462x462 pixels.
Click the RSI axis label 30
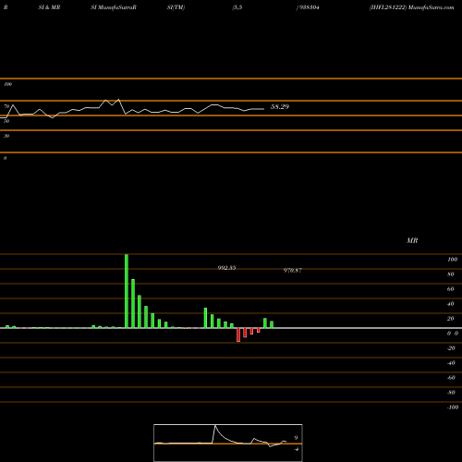(x=6, y=136)
